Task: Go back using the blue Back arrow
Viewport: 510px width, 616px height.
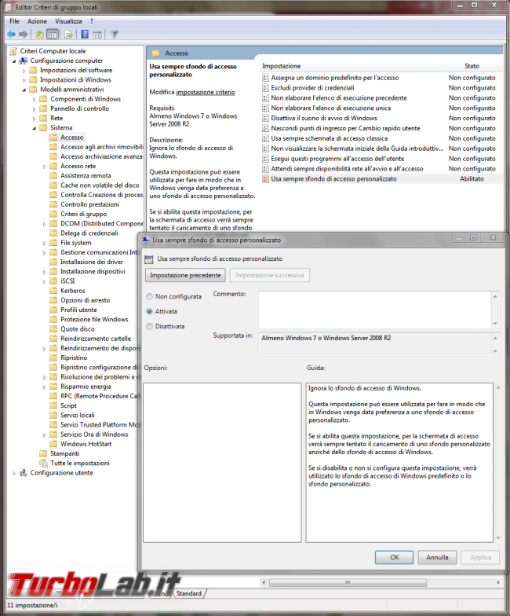Action: [11, 35]
